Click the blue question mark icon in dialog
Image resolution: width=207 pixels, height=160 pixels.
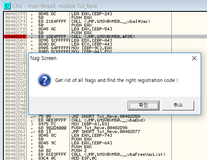coord(45,80)
